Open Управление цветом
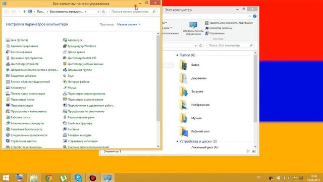This screenshot has width=323, height=182. (x=21, y=141)
